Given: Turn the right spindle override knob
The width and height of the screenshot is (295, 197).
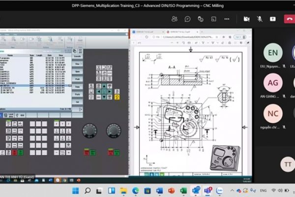Looking at the screenshot, I should click(114, 130).
